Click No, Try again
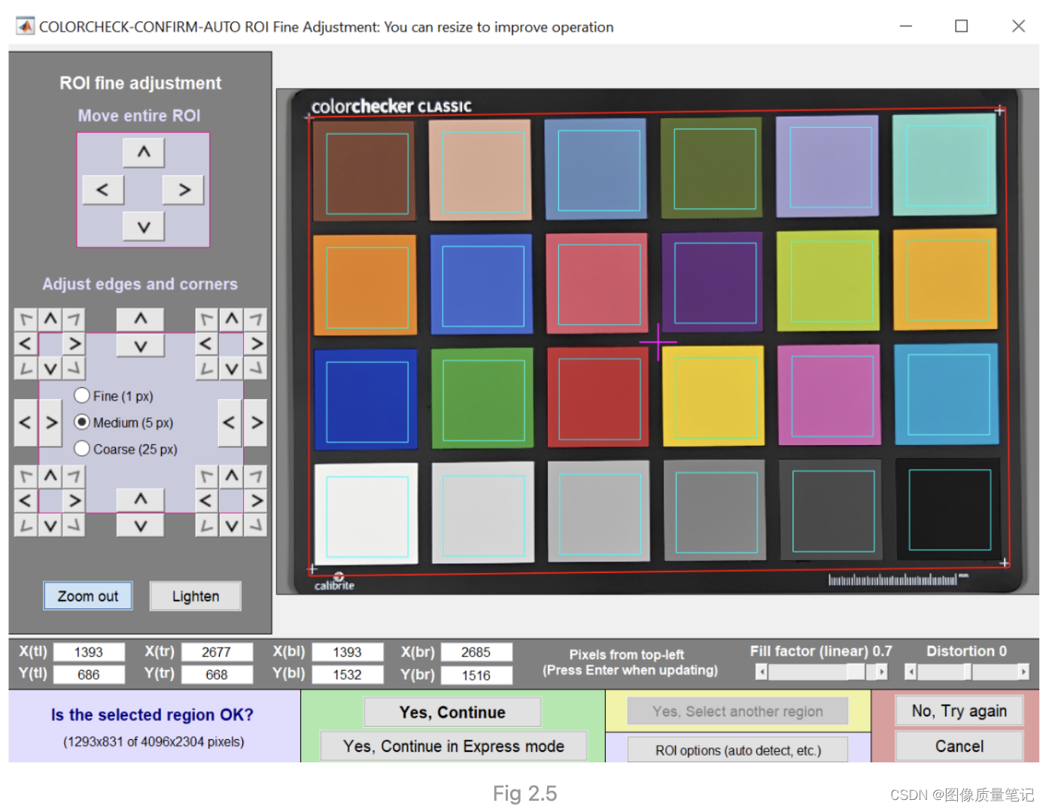The height and width of the screenshot is (809, 1046). coord(959,711)
